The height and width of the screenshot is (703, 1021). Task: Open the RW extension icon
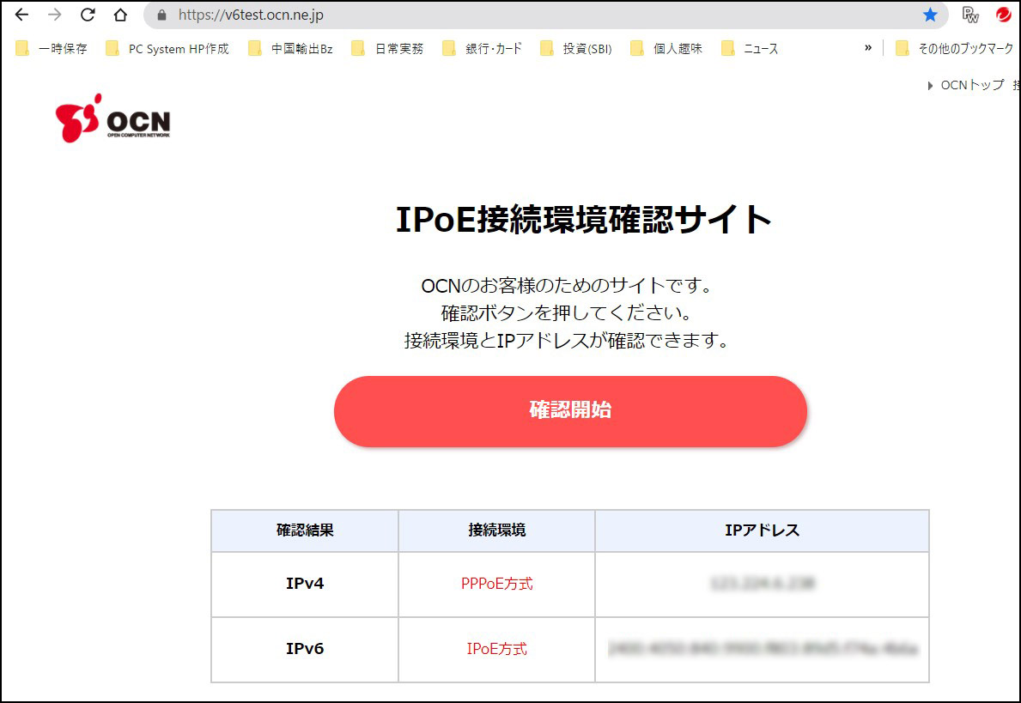click(970, 15)
